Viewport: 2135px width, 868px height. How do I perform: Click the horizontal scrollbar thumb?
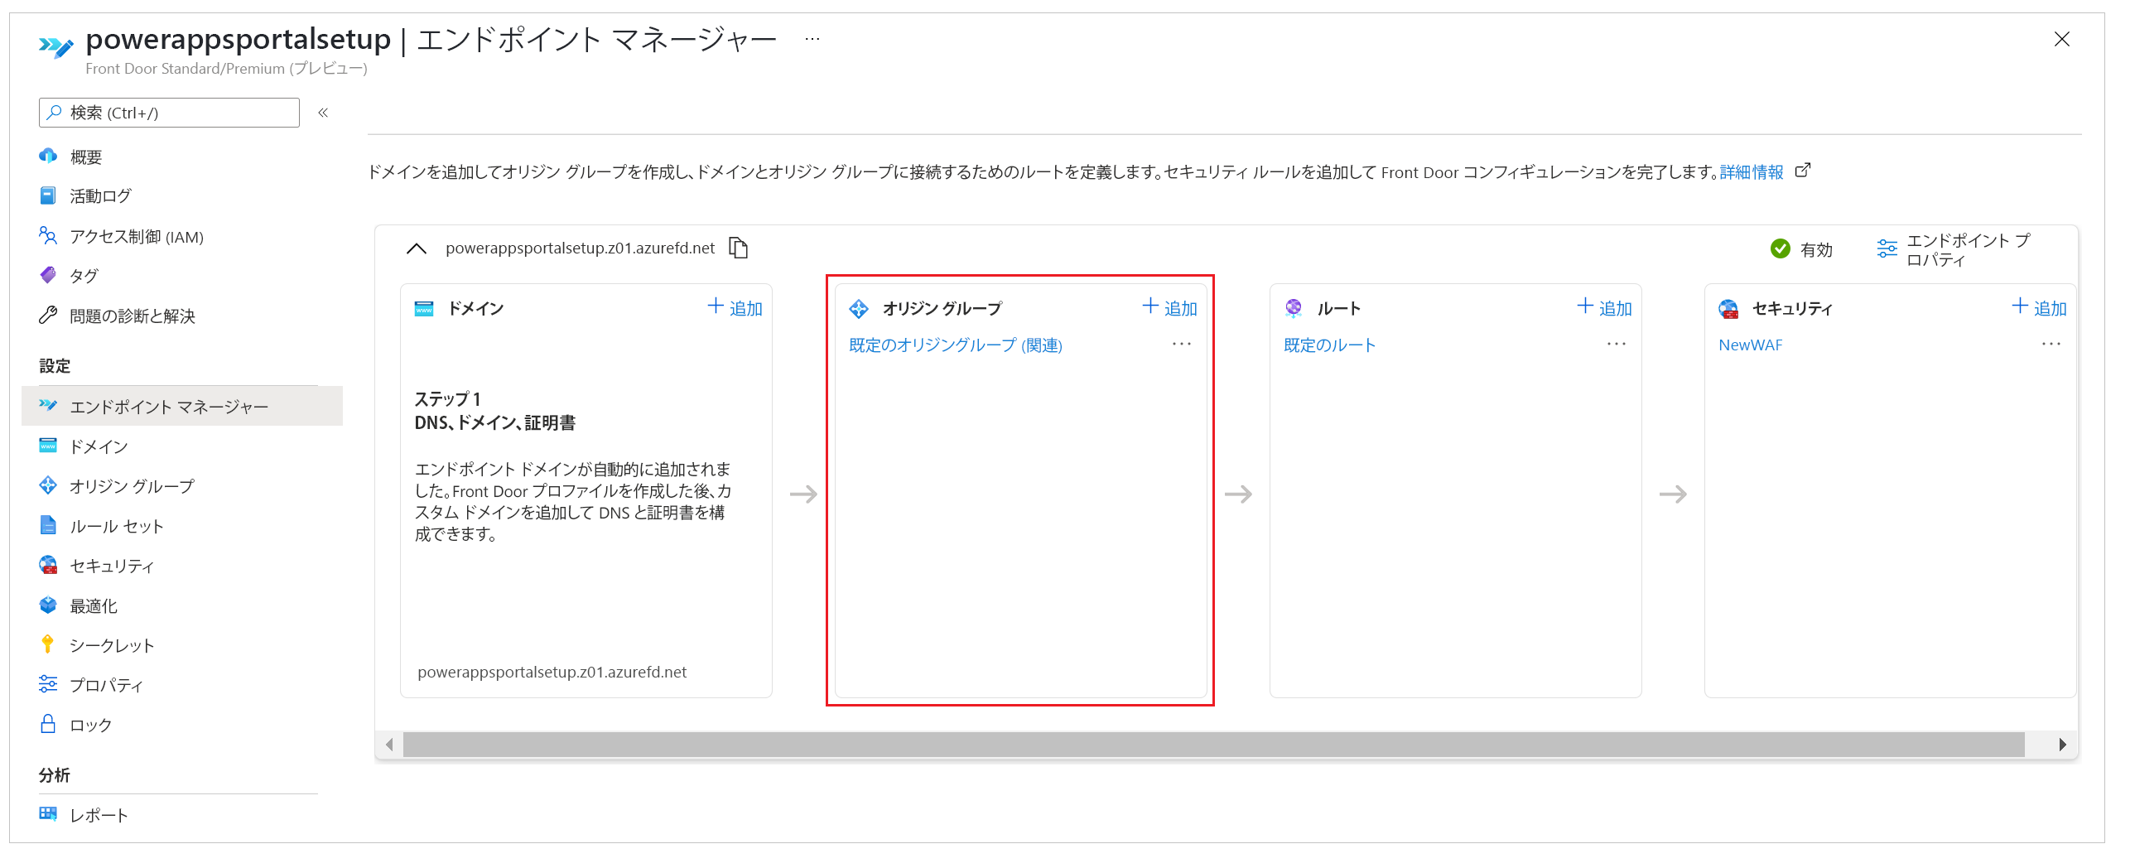click(1213, 745)
